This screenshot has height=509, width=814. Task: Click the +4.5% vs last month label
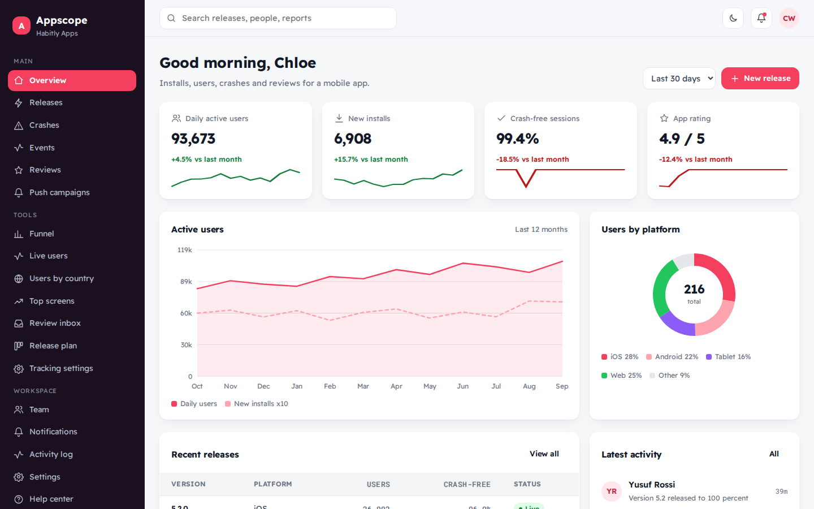click(206, 159)
